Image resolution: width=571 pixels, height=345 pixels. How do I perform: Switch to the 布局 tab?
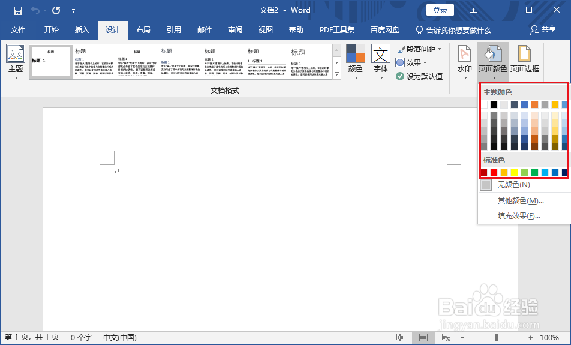(143, 30)
